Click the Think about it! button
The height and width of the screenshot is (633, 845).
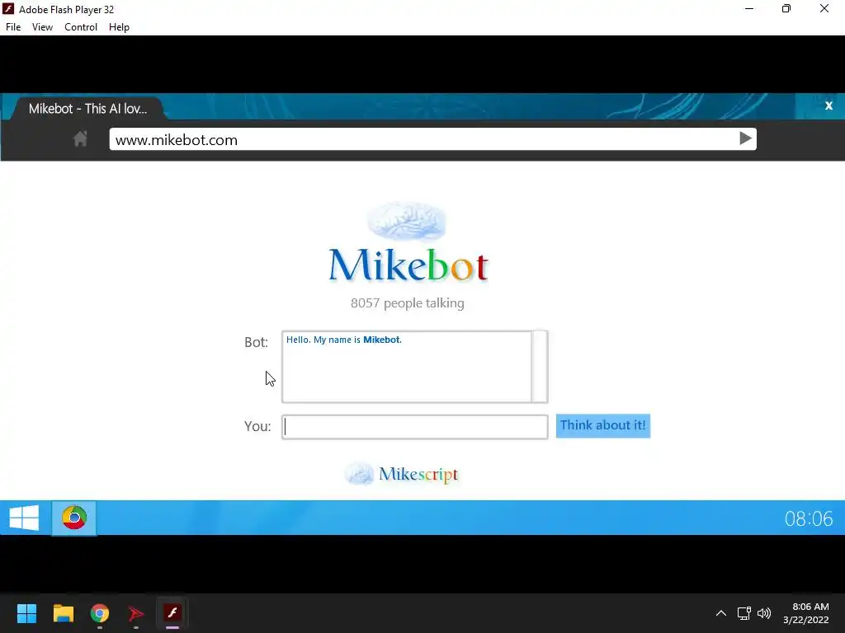[x=603, y=426]
